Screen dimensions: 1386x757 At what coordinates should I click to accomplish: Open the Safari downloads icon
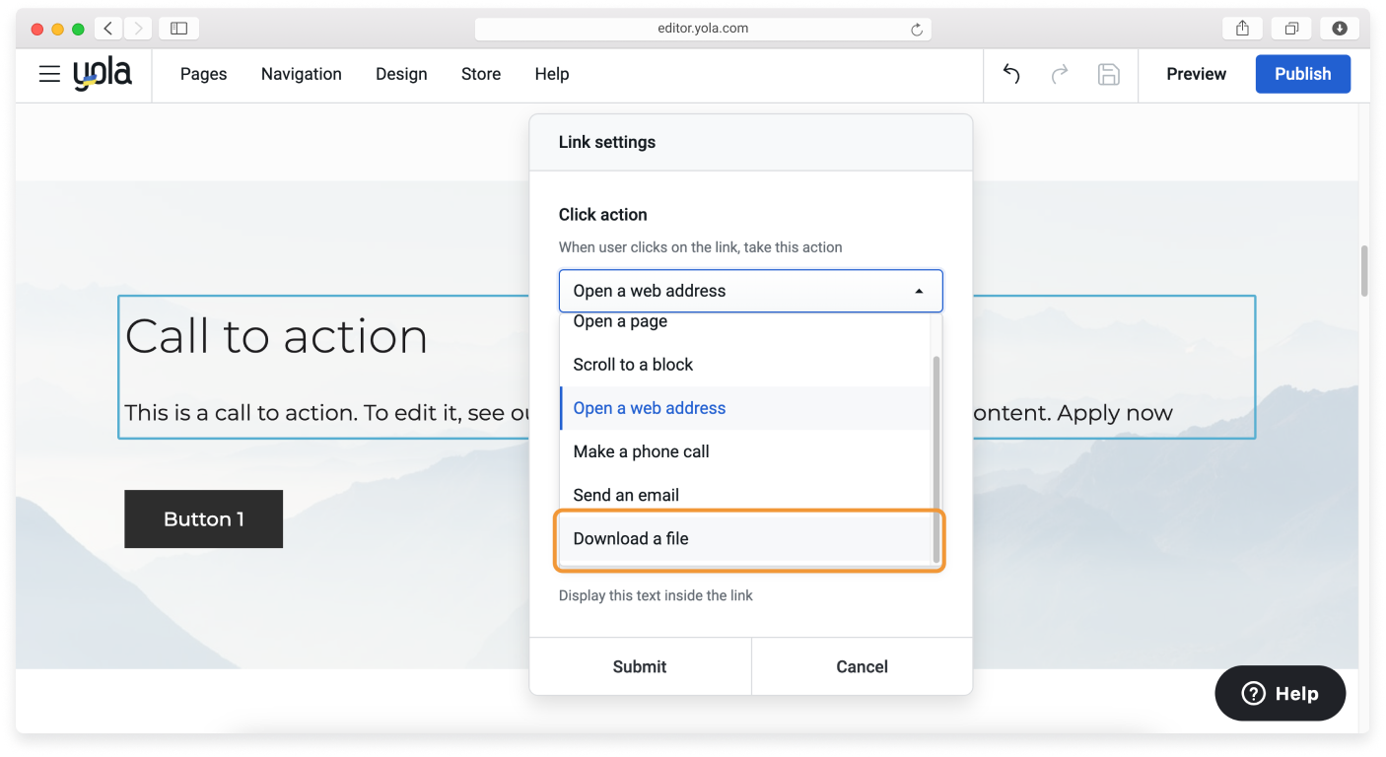[x=1339, y=29]
